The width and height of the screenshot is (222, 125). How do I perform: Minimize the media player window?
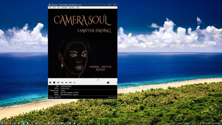pyautogui.click(x=104, y=5)
